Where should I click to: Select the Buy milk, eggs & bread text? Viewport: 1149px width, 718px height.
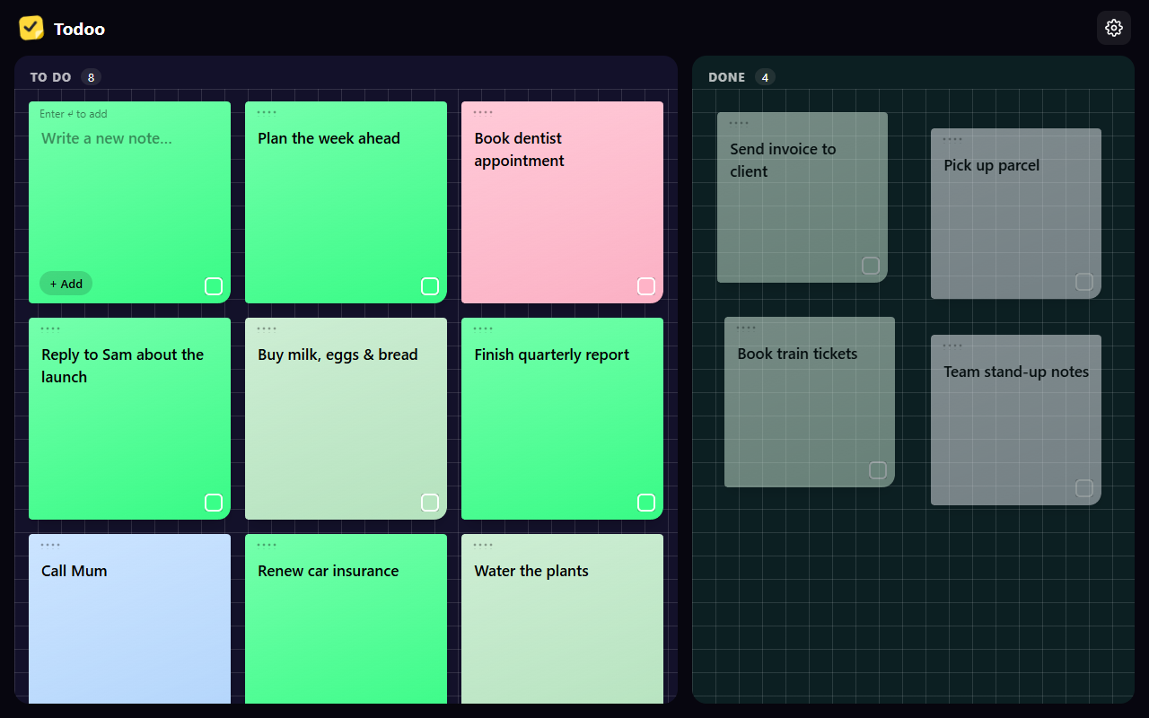[338, 355]
